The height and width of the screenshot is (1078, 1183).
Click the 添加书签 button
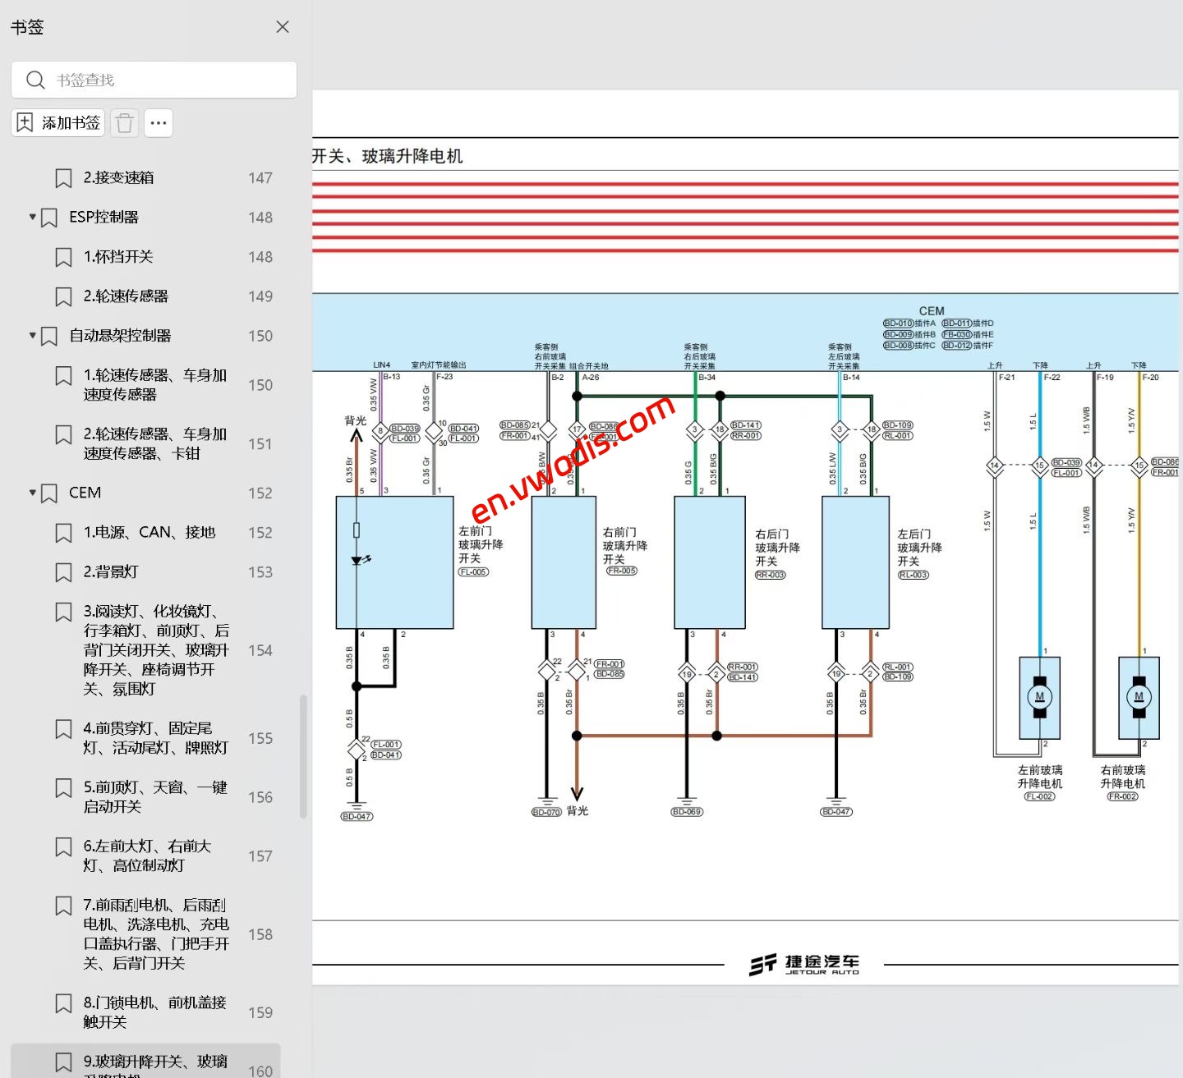tap(58, 122)
